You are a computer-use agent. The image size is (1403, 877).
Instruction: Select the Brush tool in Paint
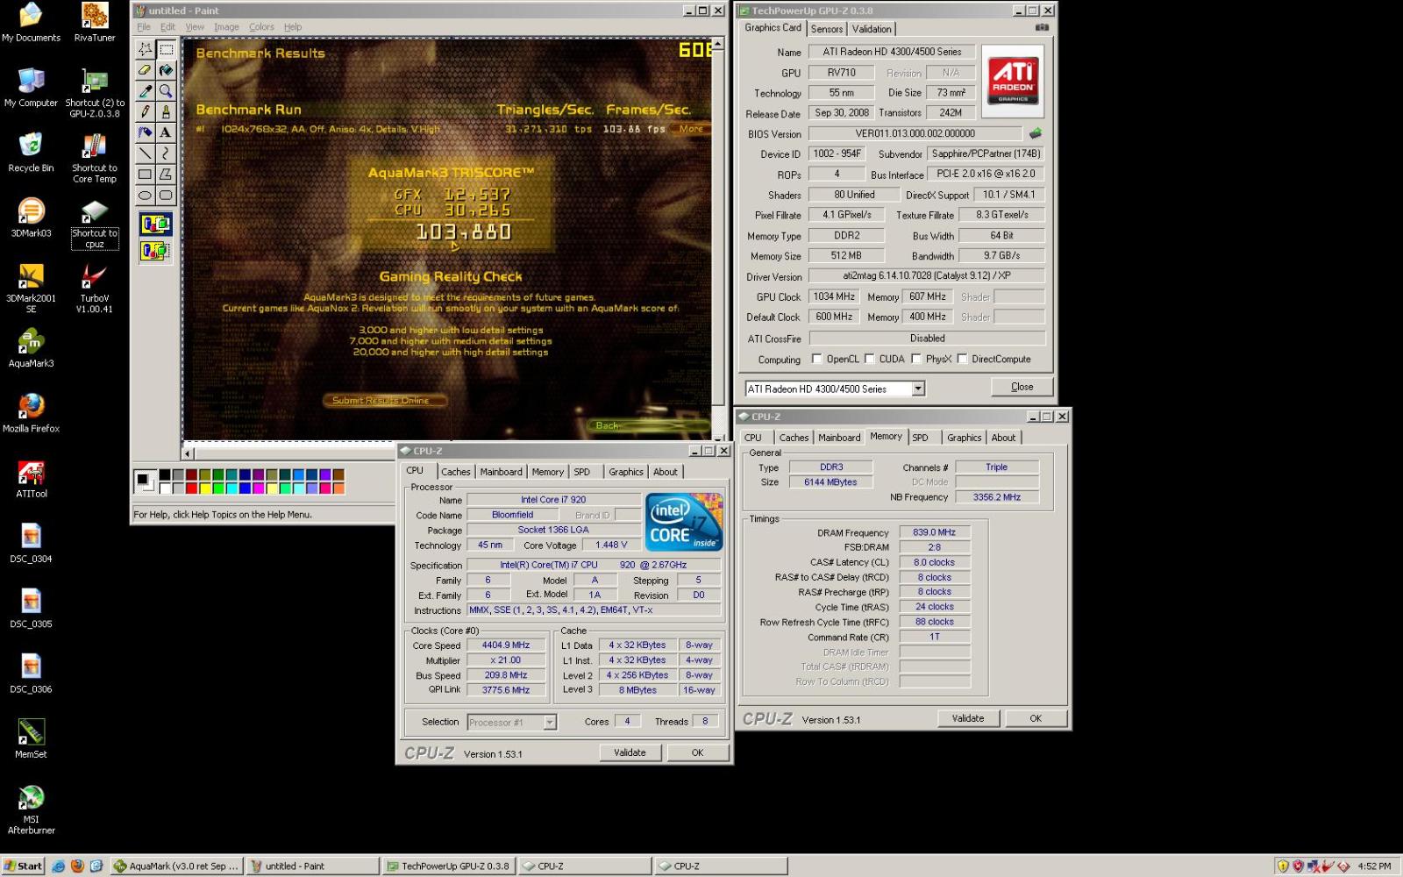point(166,112)
